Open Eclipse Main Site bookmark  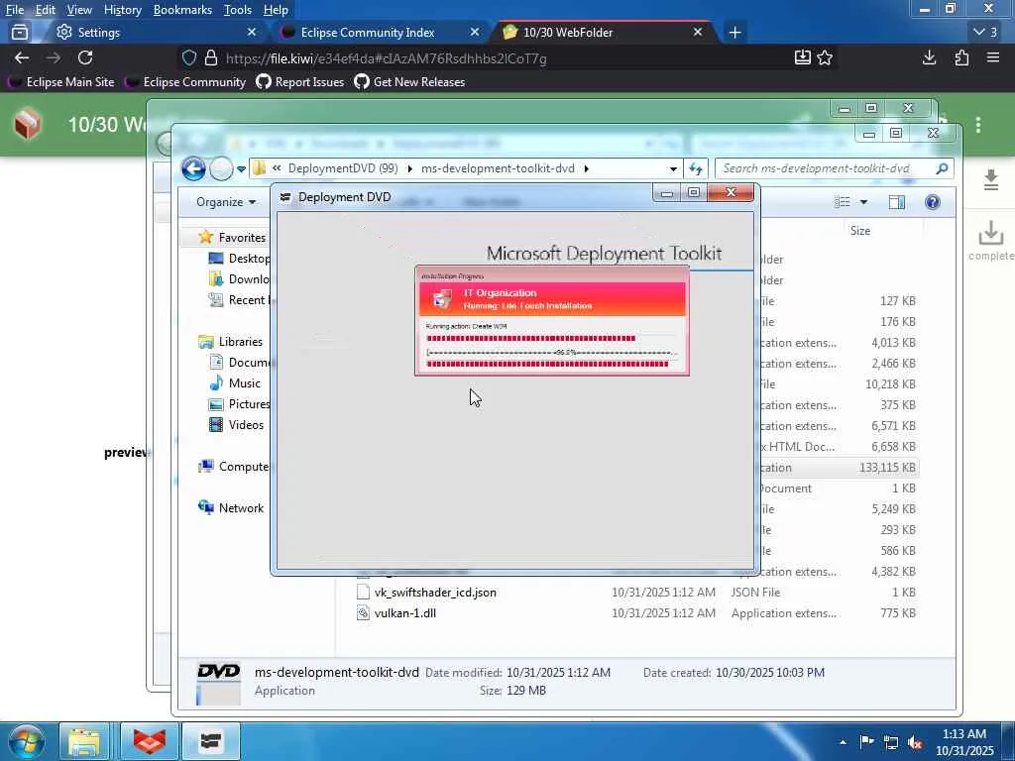point(61,82)
